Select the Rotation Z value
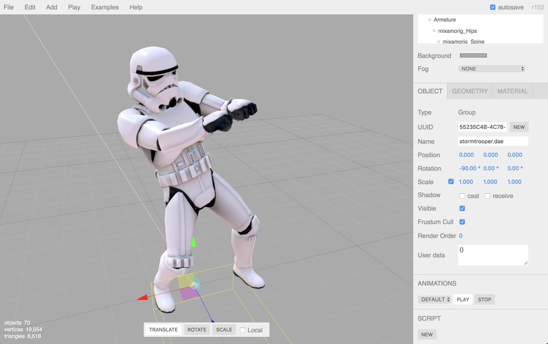This screenshot has width=548, height=344. point(515,168)
